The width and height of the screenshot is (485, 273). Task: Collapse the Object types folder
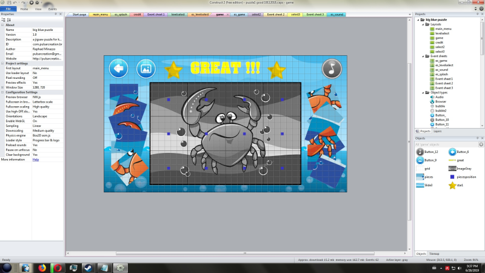pos(423,93)
